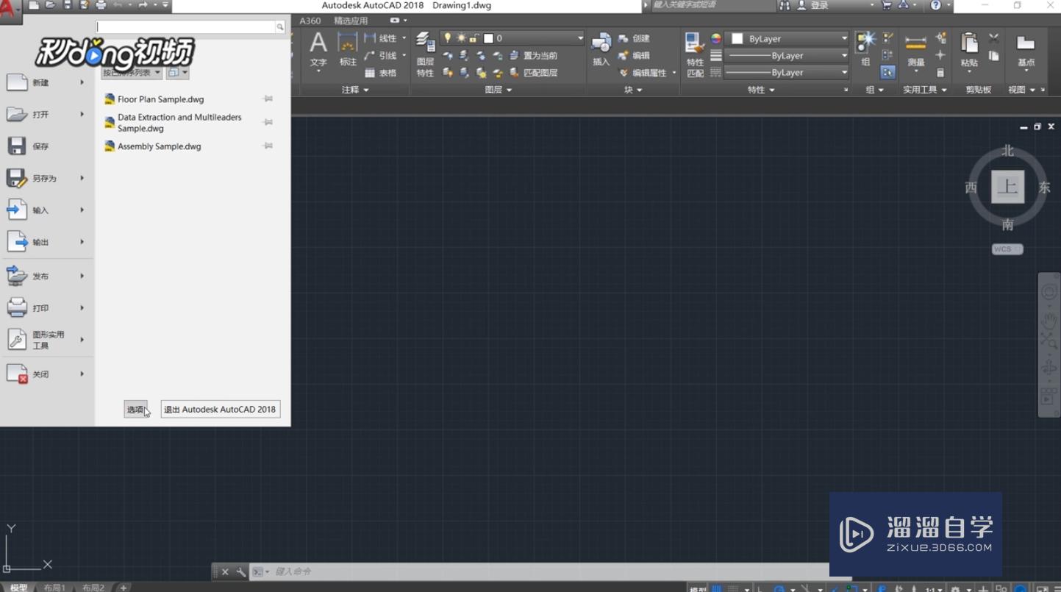Switch to 布局1 layout tab

pyautogui.click(x=54, y=588)
